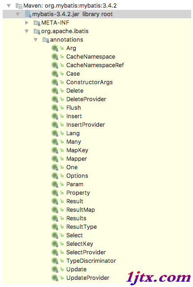Screen dimensions: 193x287
Task: Collapse the Maven mybatis library node arrow
Action: coord(9,6)
